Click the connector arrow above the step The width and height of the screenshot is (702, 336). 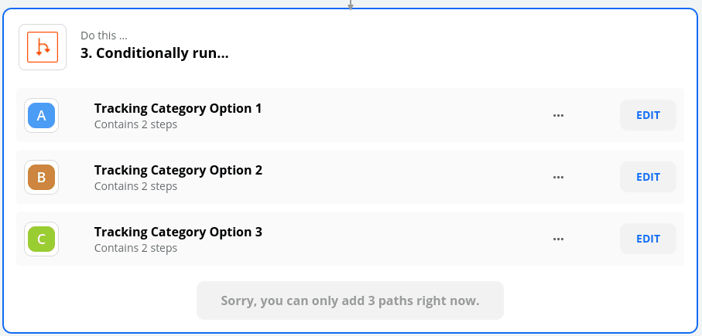pyautogui.click(x=350, y=4)
